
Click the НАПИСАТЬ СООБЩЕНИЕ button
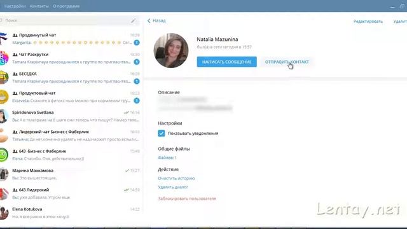[x=226, y=62]
